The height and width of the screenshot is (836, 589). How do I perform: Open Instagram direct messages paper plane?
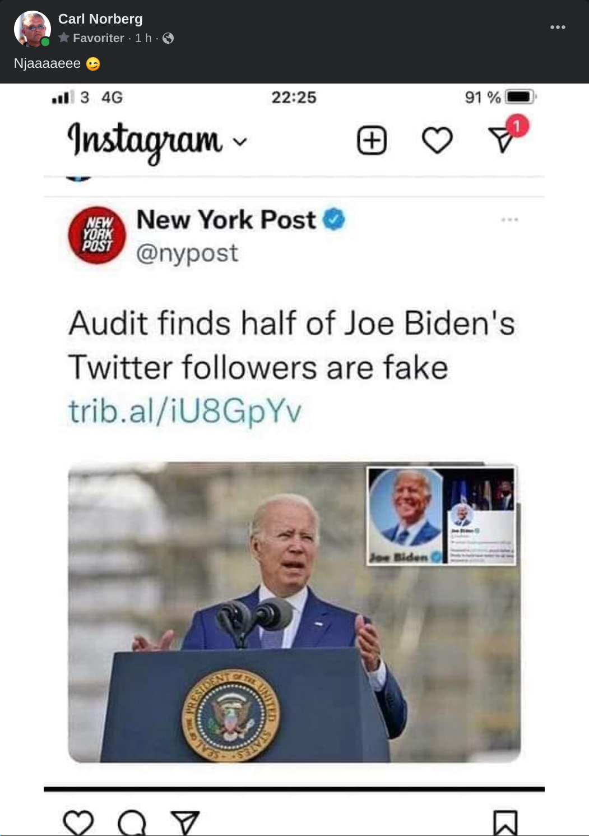tap(501, 140)
